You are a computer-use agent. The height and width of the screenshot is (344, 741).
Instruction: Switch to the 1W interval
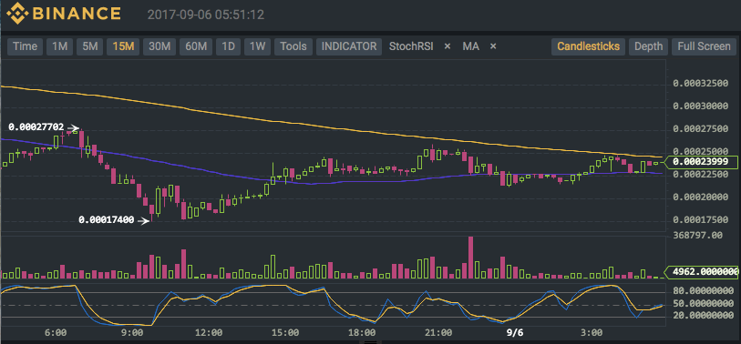coord(258,46)
